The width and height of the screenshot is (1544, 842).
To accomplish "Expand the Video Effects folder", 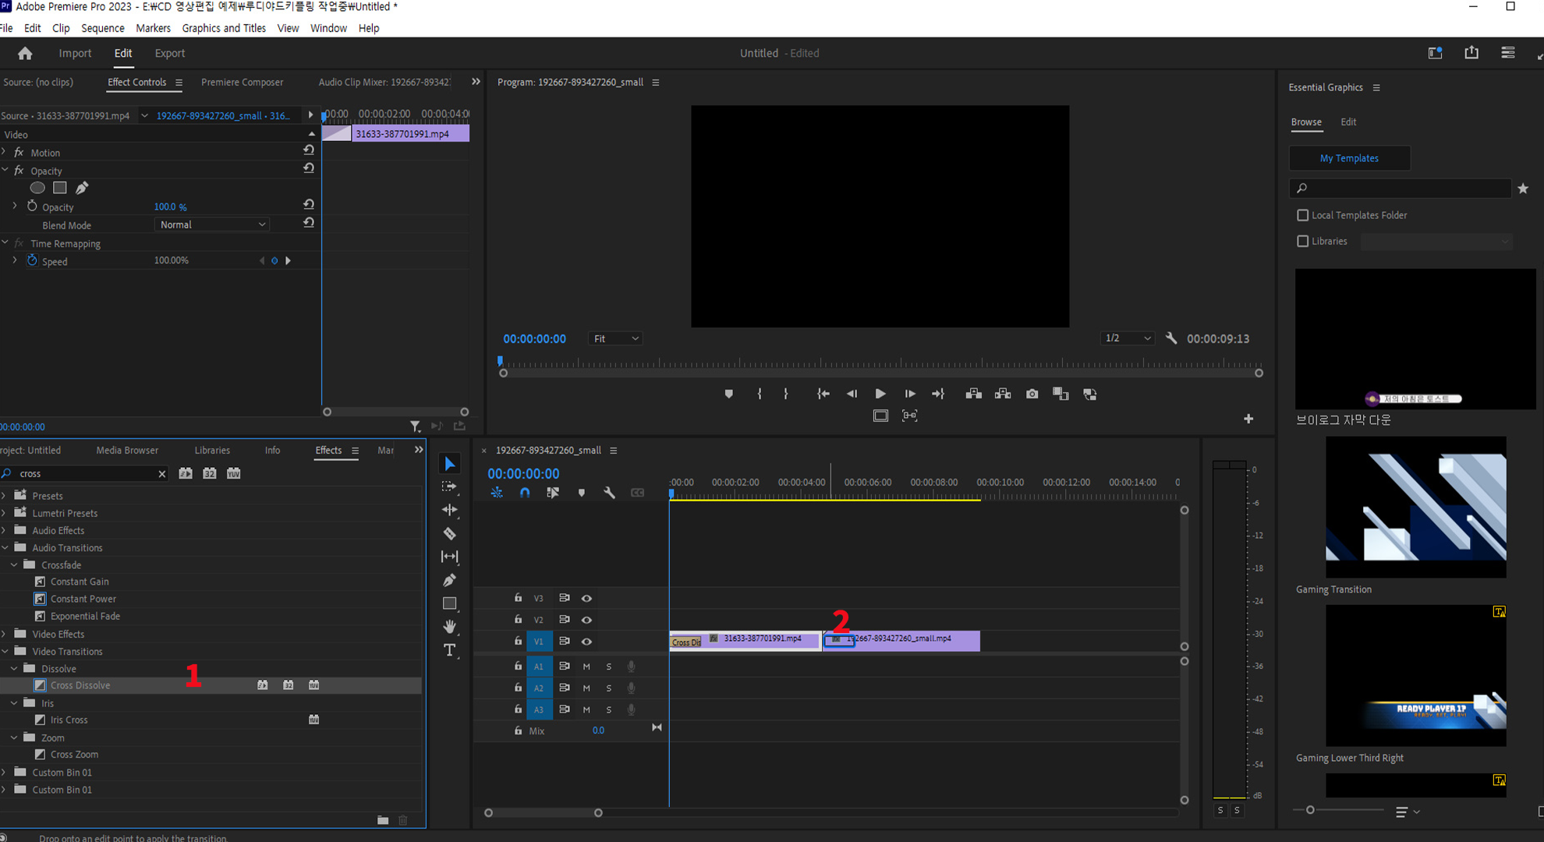I will pos(5,634).
